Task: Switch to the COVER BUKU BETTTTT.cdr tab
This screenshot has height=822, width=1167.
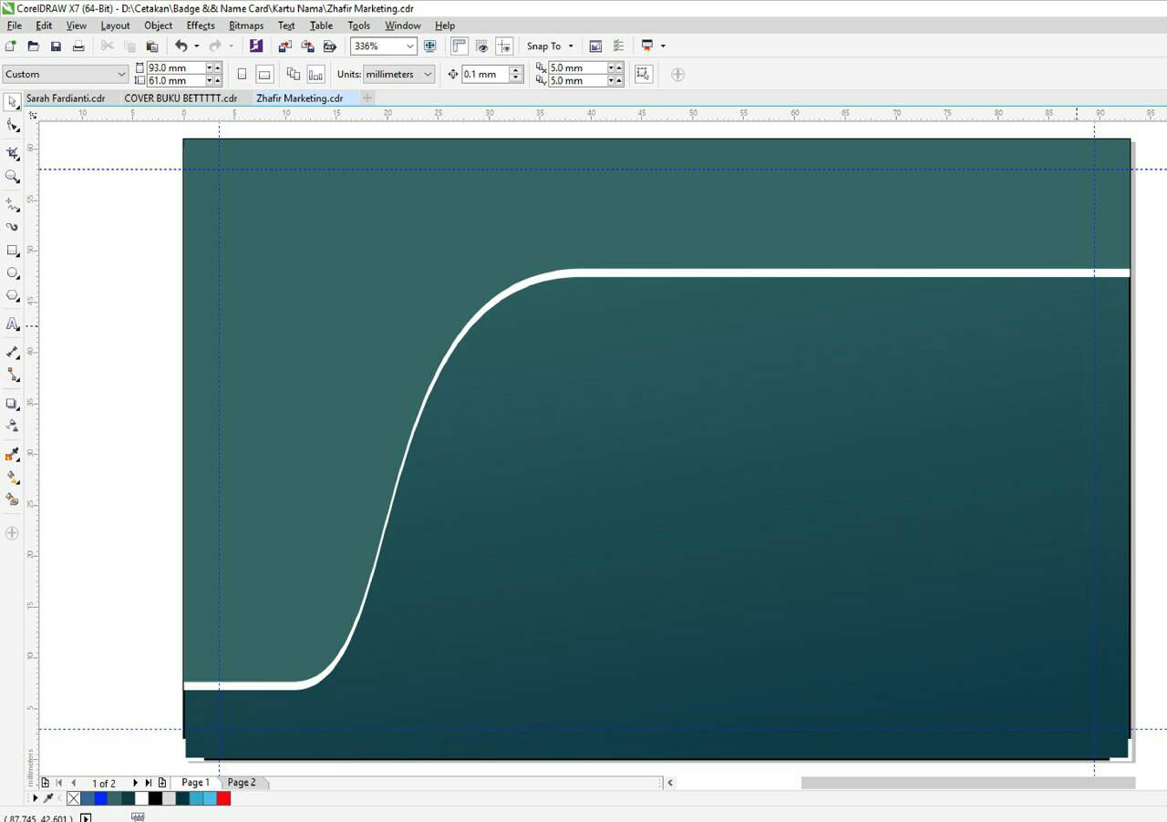Action: 181,98
